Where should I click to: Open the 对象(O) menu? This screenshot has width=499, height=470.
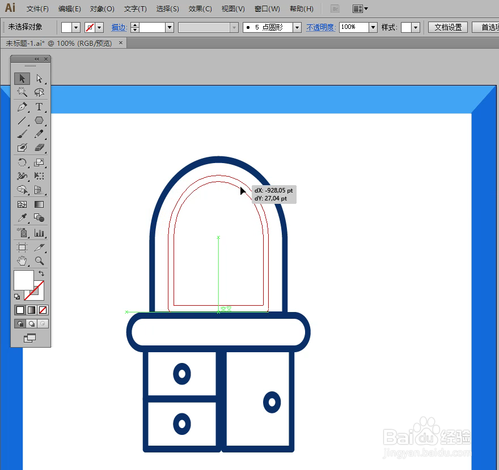tap(102, 9)
